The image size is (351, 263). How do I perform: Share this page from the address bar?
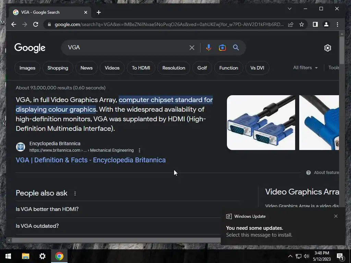coord(291,24)
